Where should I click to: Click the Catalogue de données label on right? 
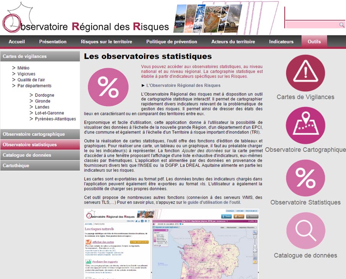[x=305, y=255]
